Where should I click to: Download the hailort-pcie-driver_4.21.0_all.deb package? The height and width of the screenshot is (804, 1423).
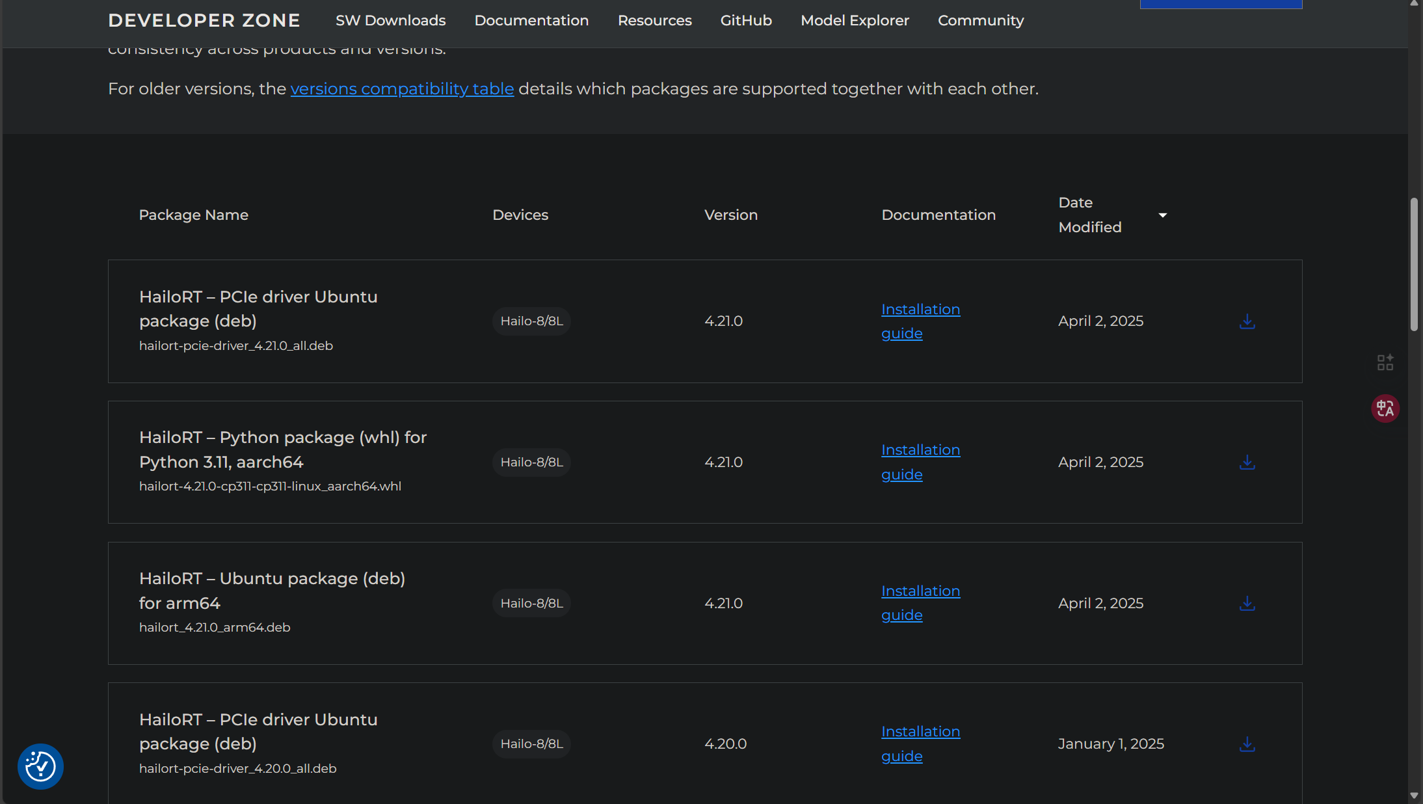point(1247,321)
